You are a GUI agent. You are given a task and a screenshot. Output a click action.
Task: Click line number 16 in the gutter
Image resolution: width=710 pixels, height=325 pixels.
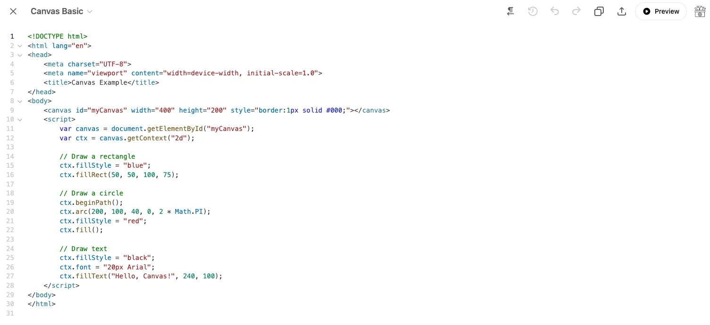pos(10,175)
